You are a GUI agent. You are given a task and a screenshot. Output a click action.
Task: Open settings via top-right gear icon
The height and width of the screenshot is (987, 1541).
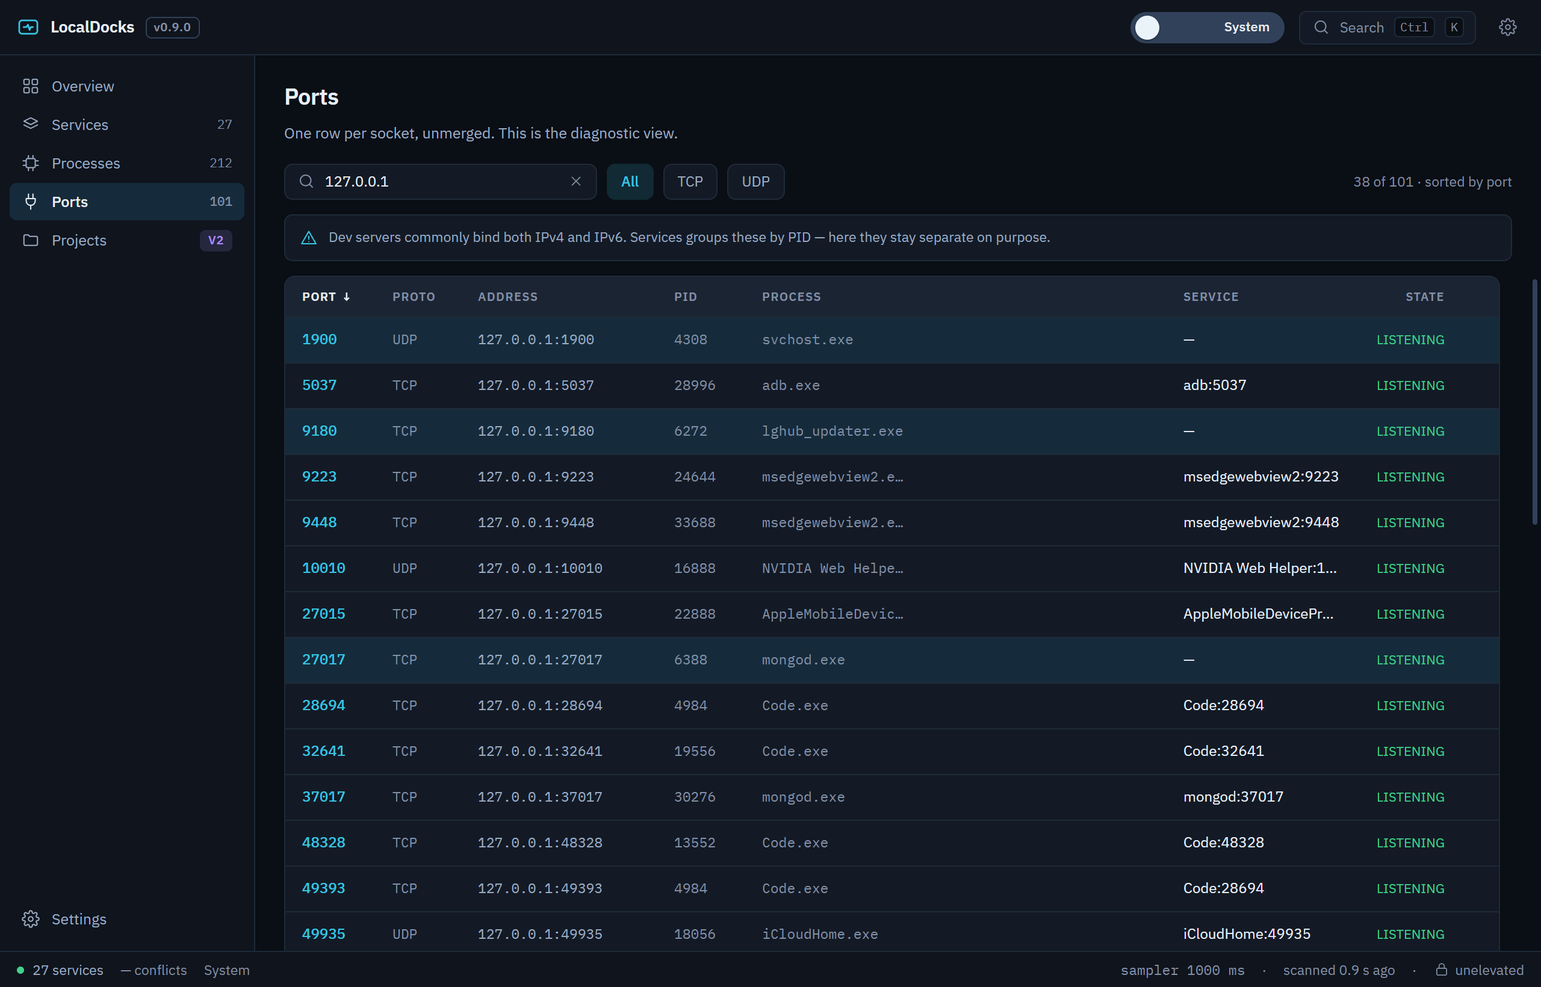[1508, 27]
